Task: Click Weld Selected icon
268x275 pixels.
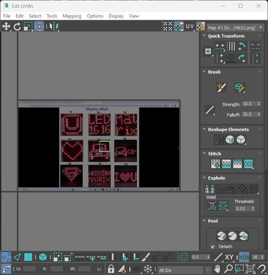Action: [223, 206]
